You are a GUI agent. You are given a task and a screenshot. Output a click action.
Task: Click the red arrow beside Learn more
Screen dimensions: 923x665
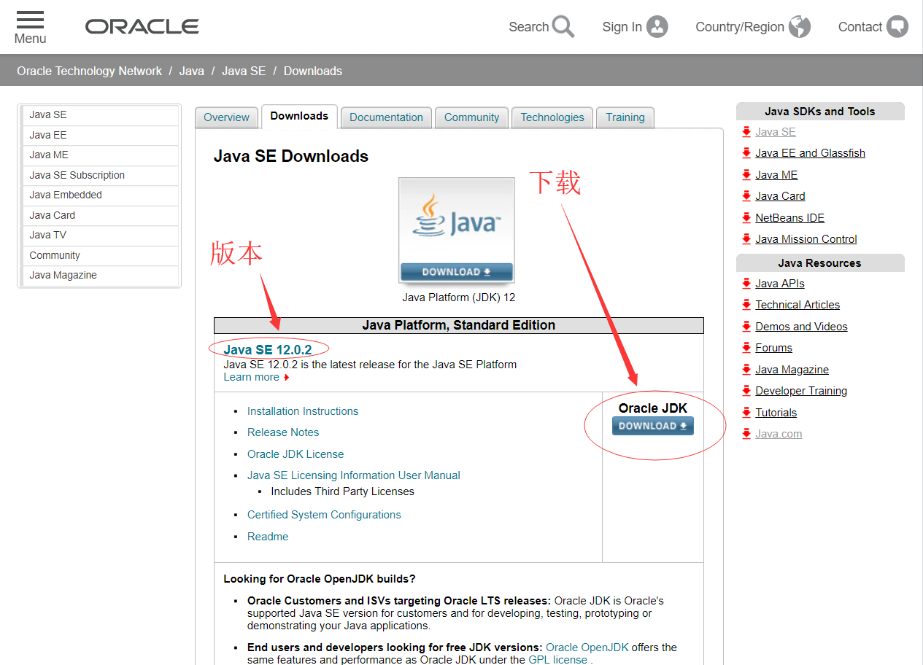[x=287, y=378]
